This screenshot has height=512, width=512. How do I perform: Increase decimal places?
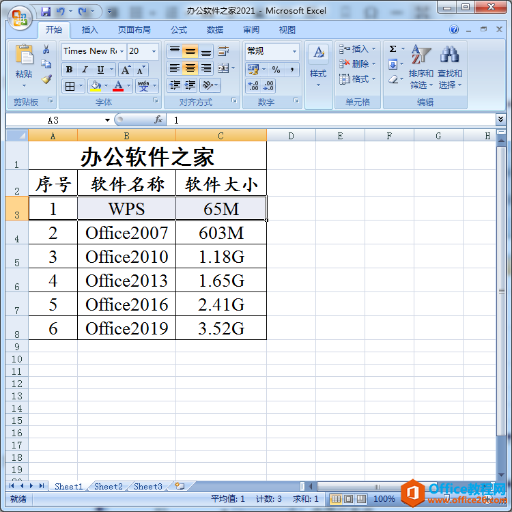tap(253, 86)
